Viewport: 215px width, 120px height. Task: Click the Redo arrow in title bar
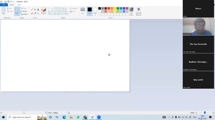[x=11, y=2]
